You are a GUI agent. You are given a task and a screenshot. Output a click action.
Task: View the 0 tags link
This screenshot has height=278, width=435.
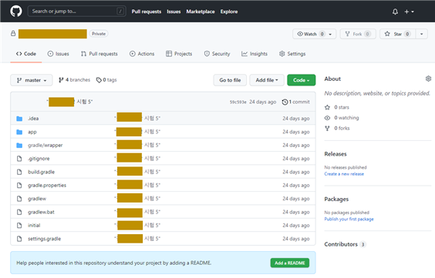click(x=106, y=80)
